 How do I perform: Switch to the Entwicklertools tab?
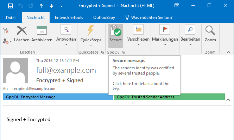69,17
